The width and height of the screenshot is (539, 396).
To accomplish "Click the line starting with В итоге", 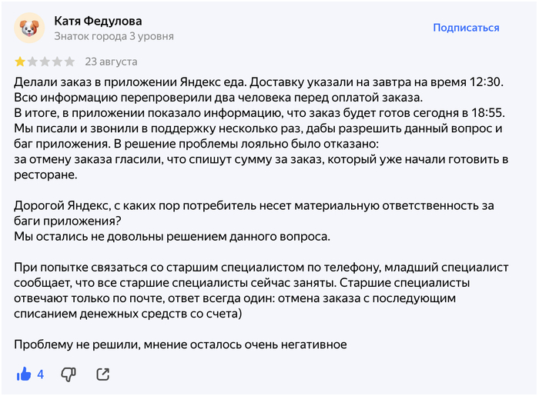I will 249,113.
